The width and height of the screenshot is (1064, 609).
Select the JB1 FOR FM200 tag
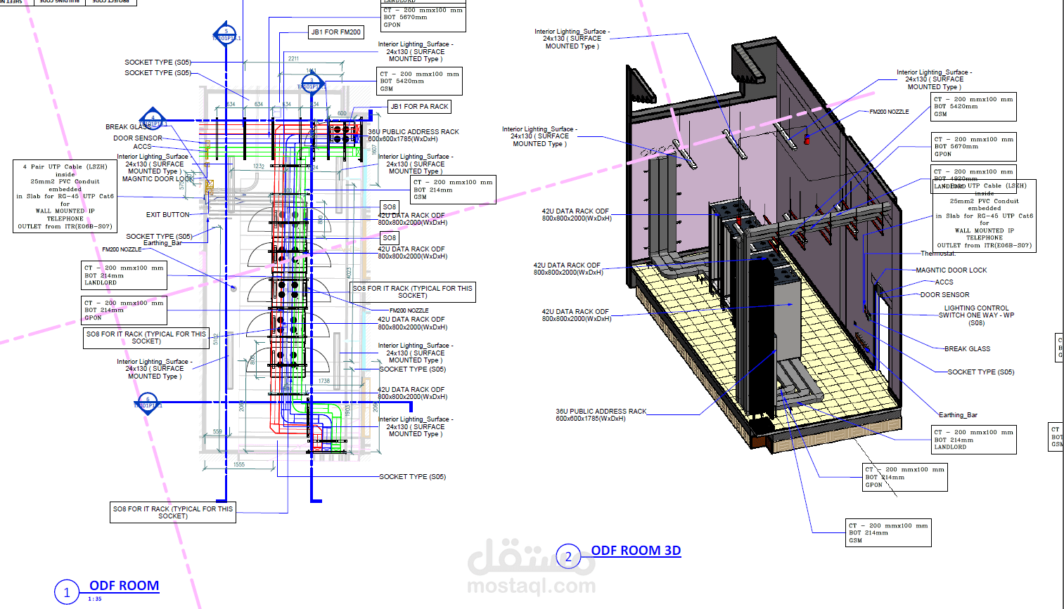[337, 32]
